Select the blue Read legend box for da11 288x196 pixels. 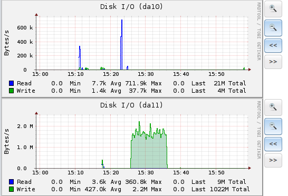(12, 182)
